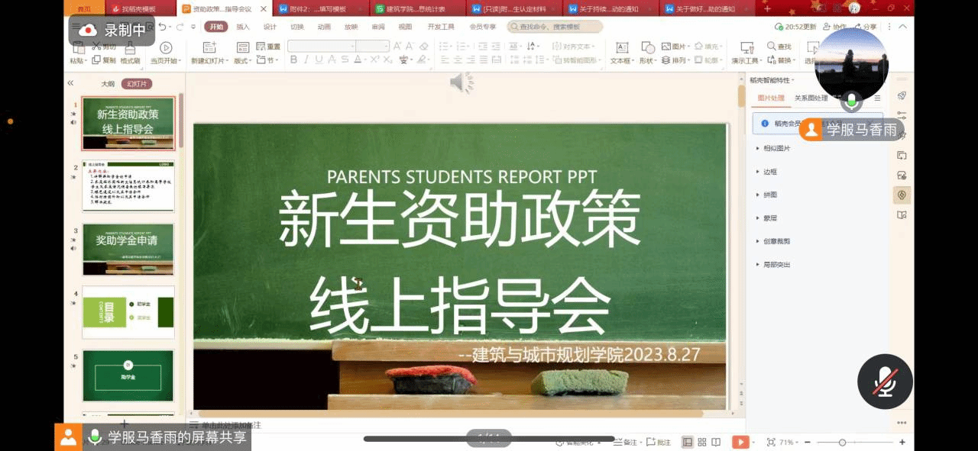Click the Paste (粘贴) icon
Viewport: 978px width, 451px height.
pyautogui.click(x=77, y=48)
